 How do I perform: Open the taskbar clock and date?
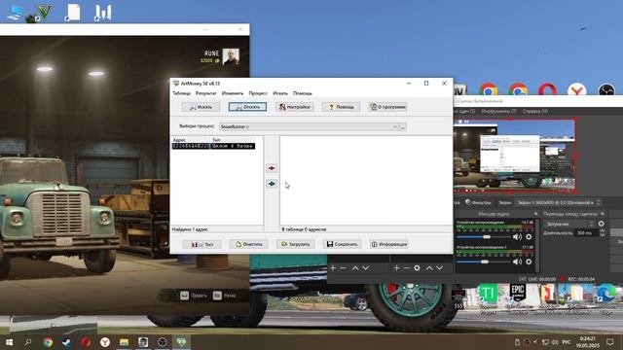[x=588, y=341]
